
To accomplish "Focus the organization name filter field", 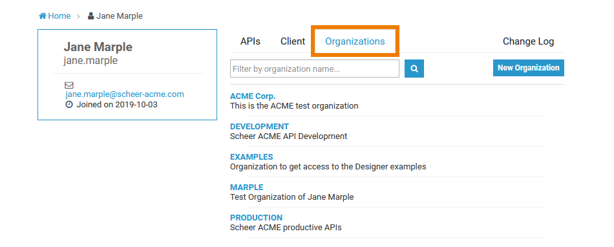I will coord(315,69).
